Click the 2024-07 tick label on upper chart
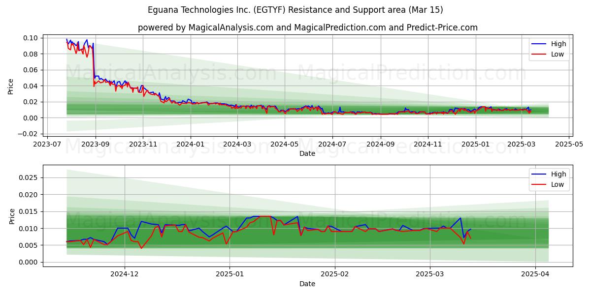 click(332, 145)
